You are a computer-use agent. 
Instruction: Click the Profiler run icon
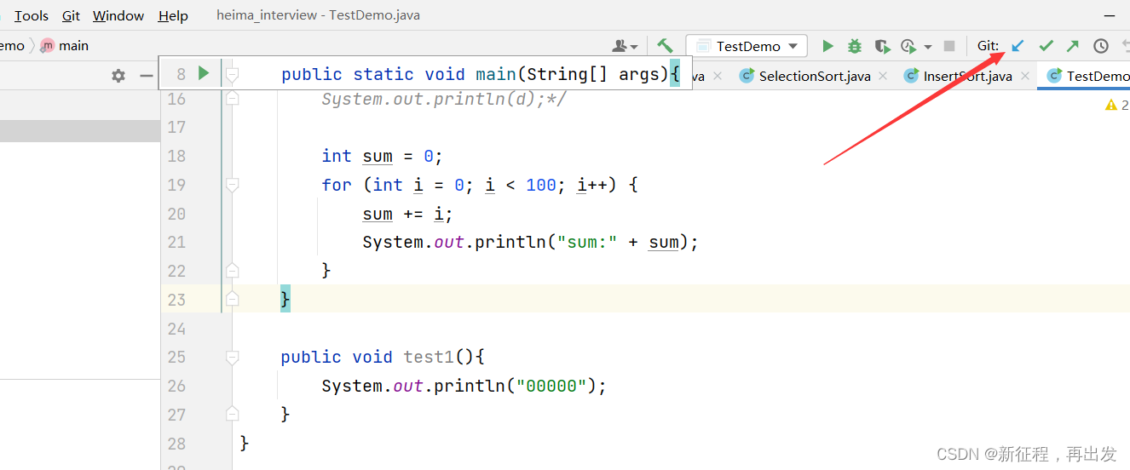coord(908,46)
